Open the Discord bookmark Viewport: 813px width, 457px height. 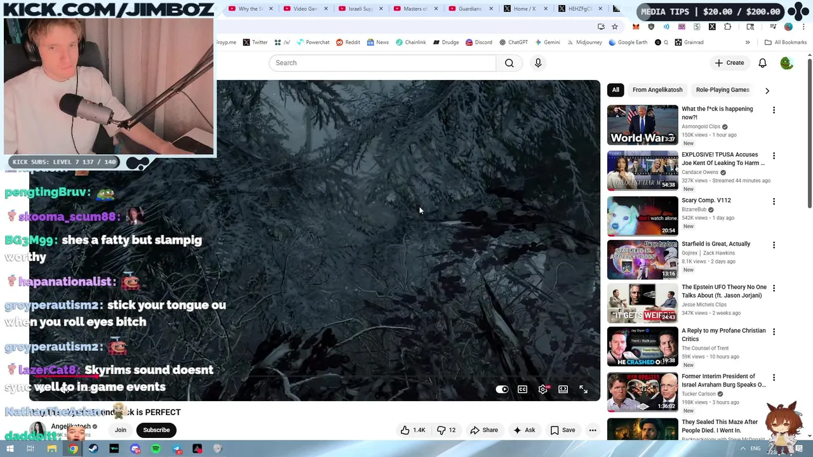pyautogui.click(x=479, y=43)
